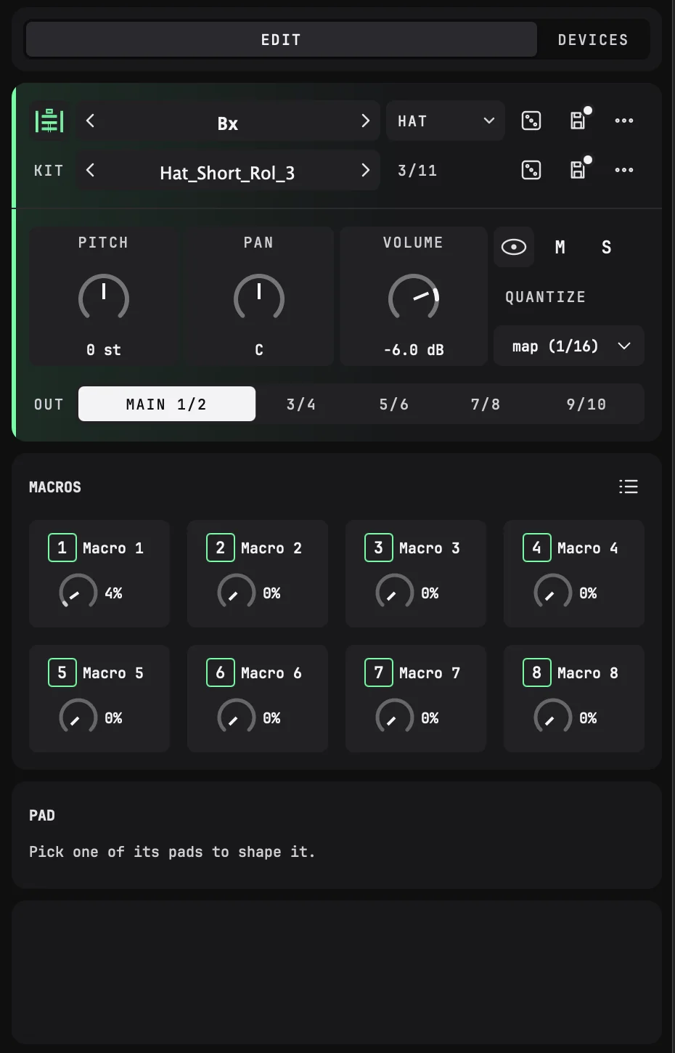Click the VOLUME knob
Screen dimensions: 675x1053
pos(414,298)
